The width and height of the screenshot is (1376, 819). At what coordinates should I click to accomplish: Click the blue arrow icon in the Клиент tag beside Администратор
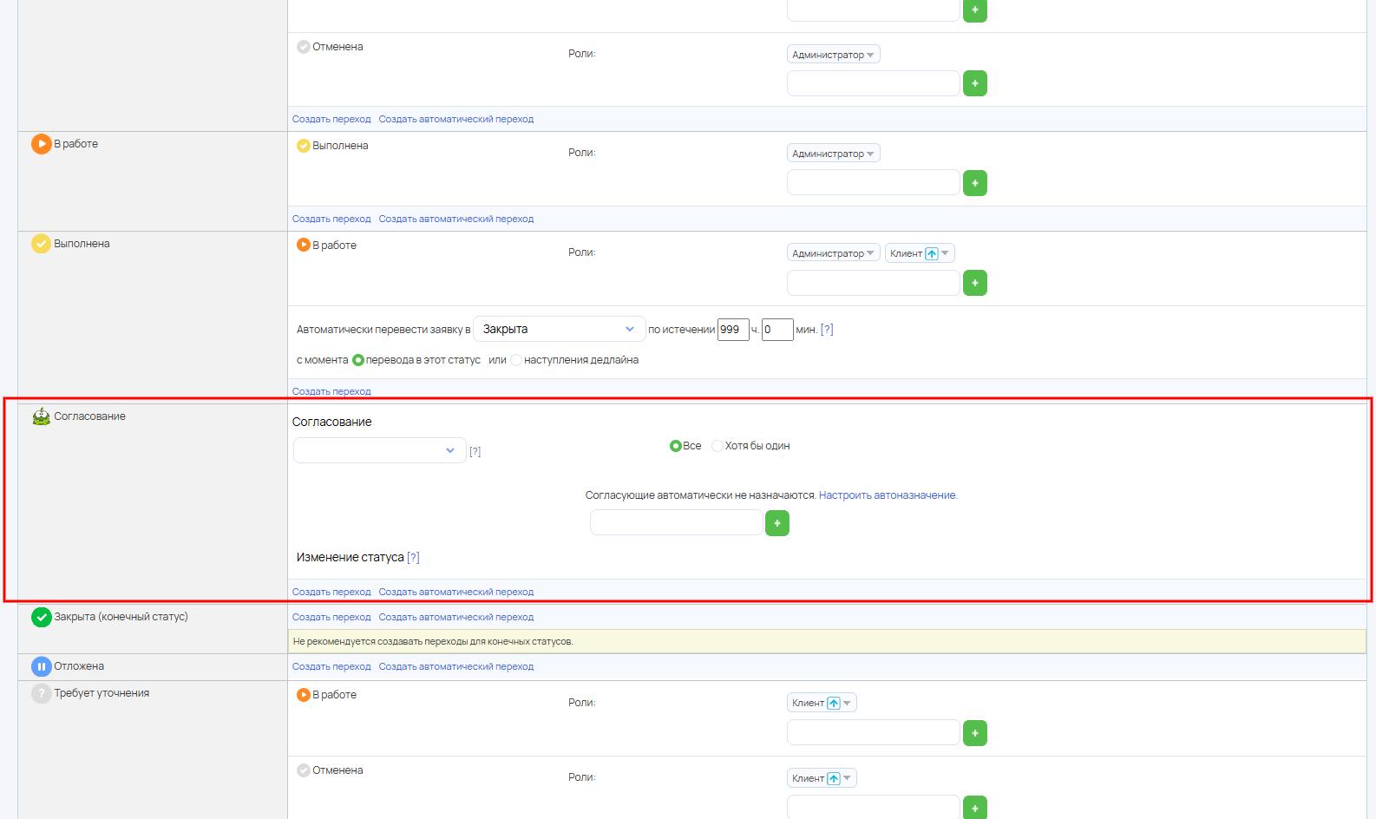(932, 253)
